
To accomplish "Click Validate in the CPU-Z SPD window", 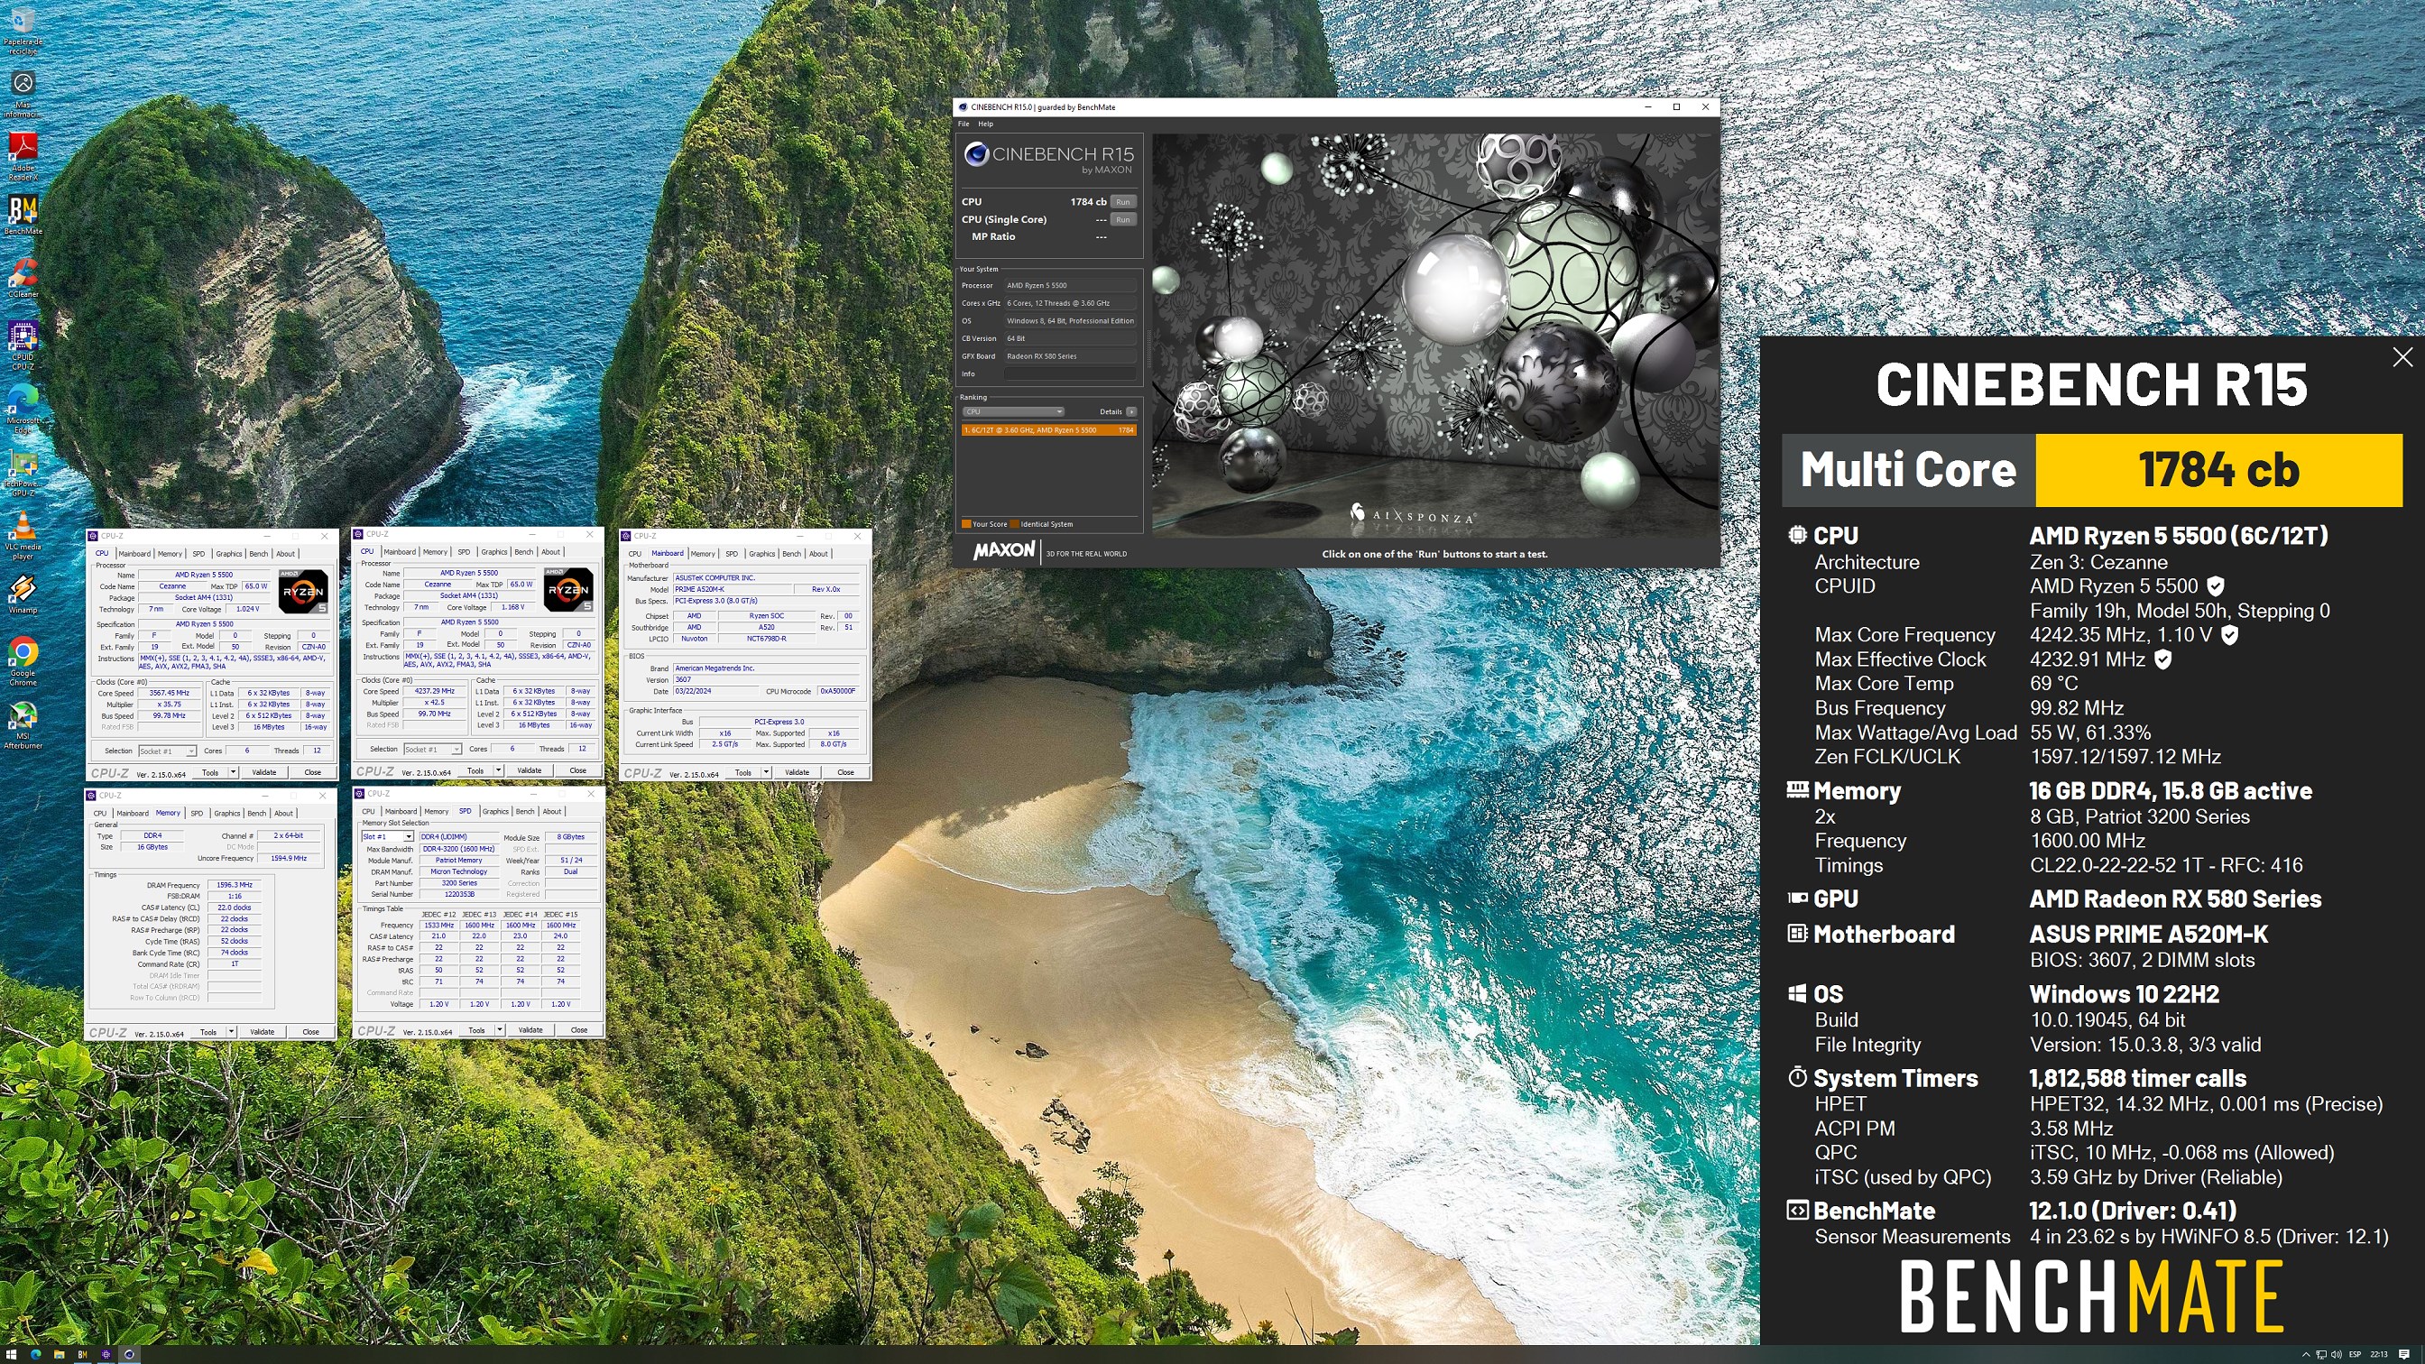I will 530,1030.
